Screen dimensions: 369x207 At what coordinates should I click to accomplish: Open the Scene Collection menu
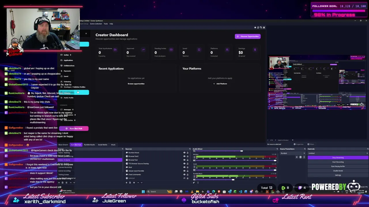click(96, 24)
